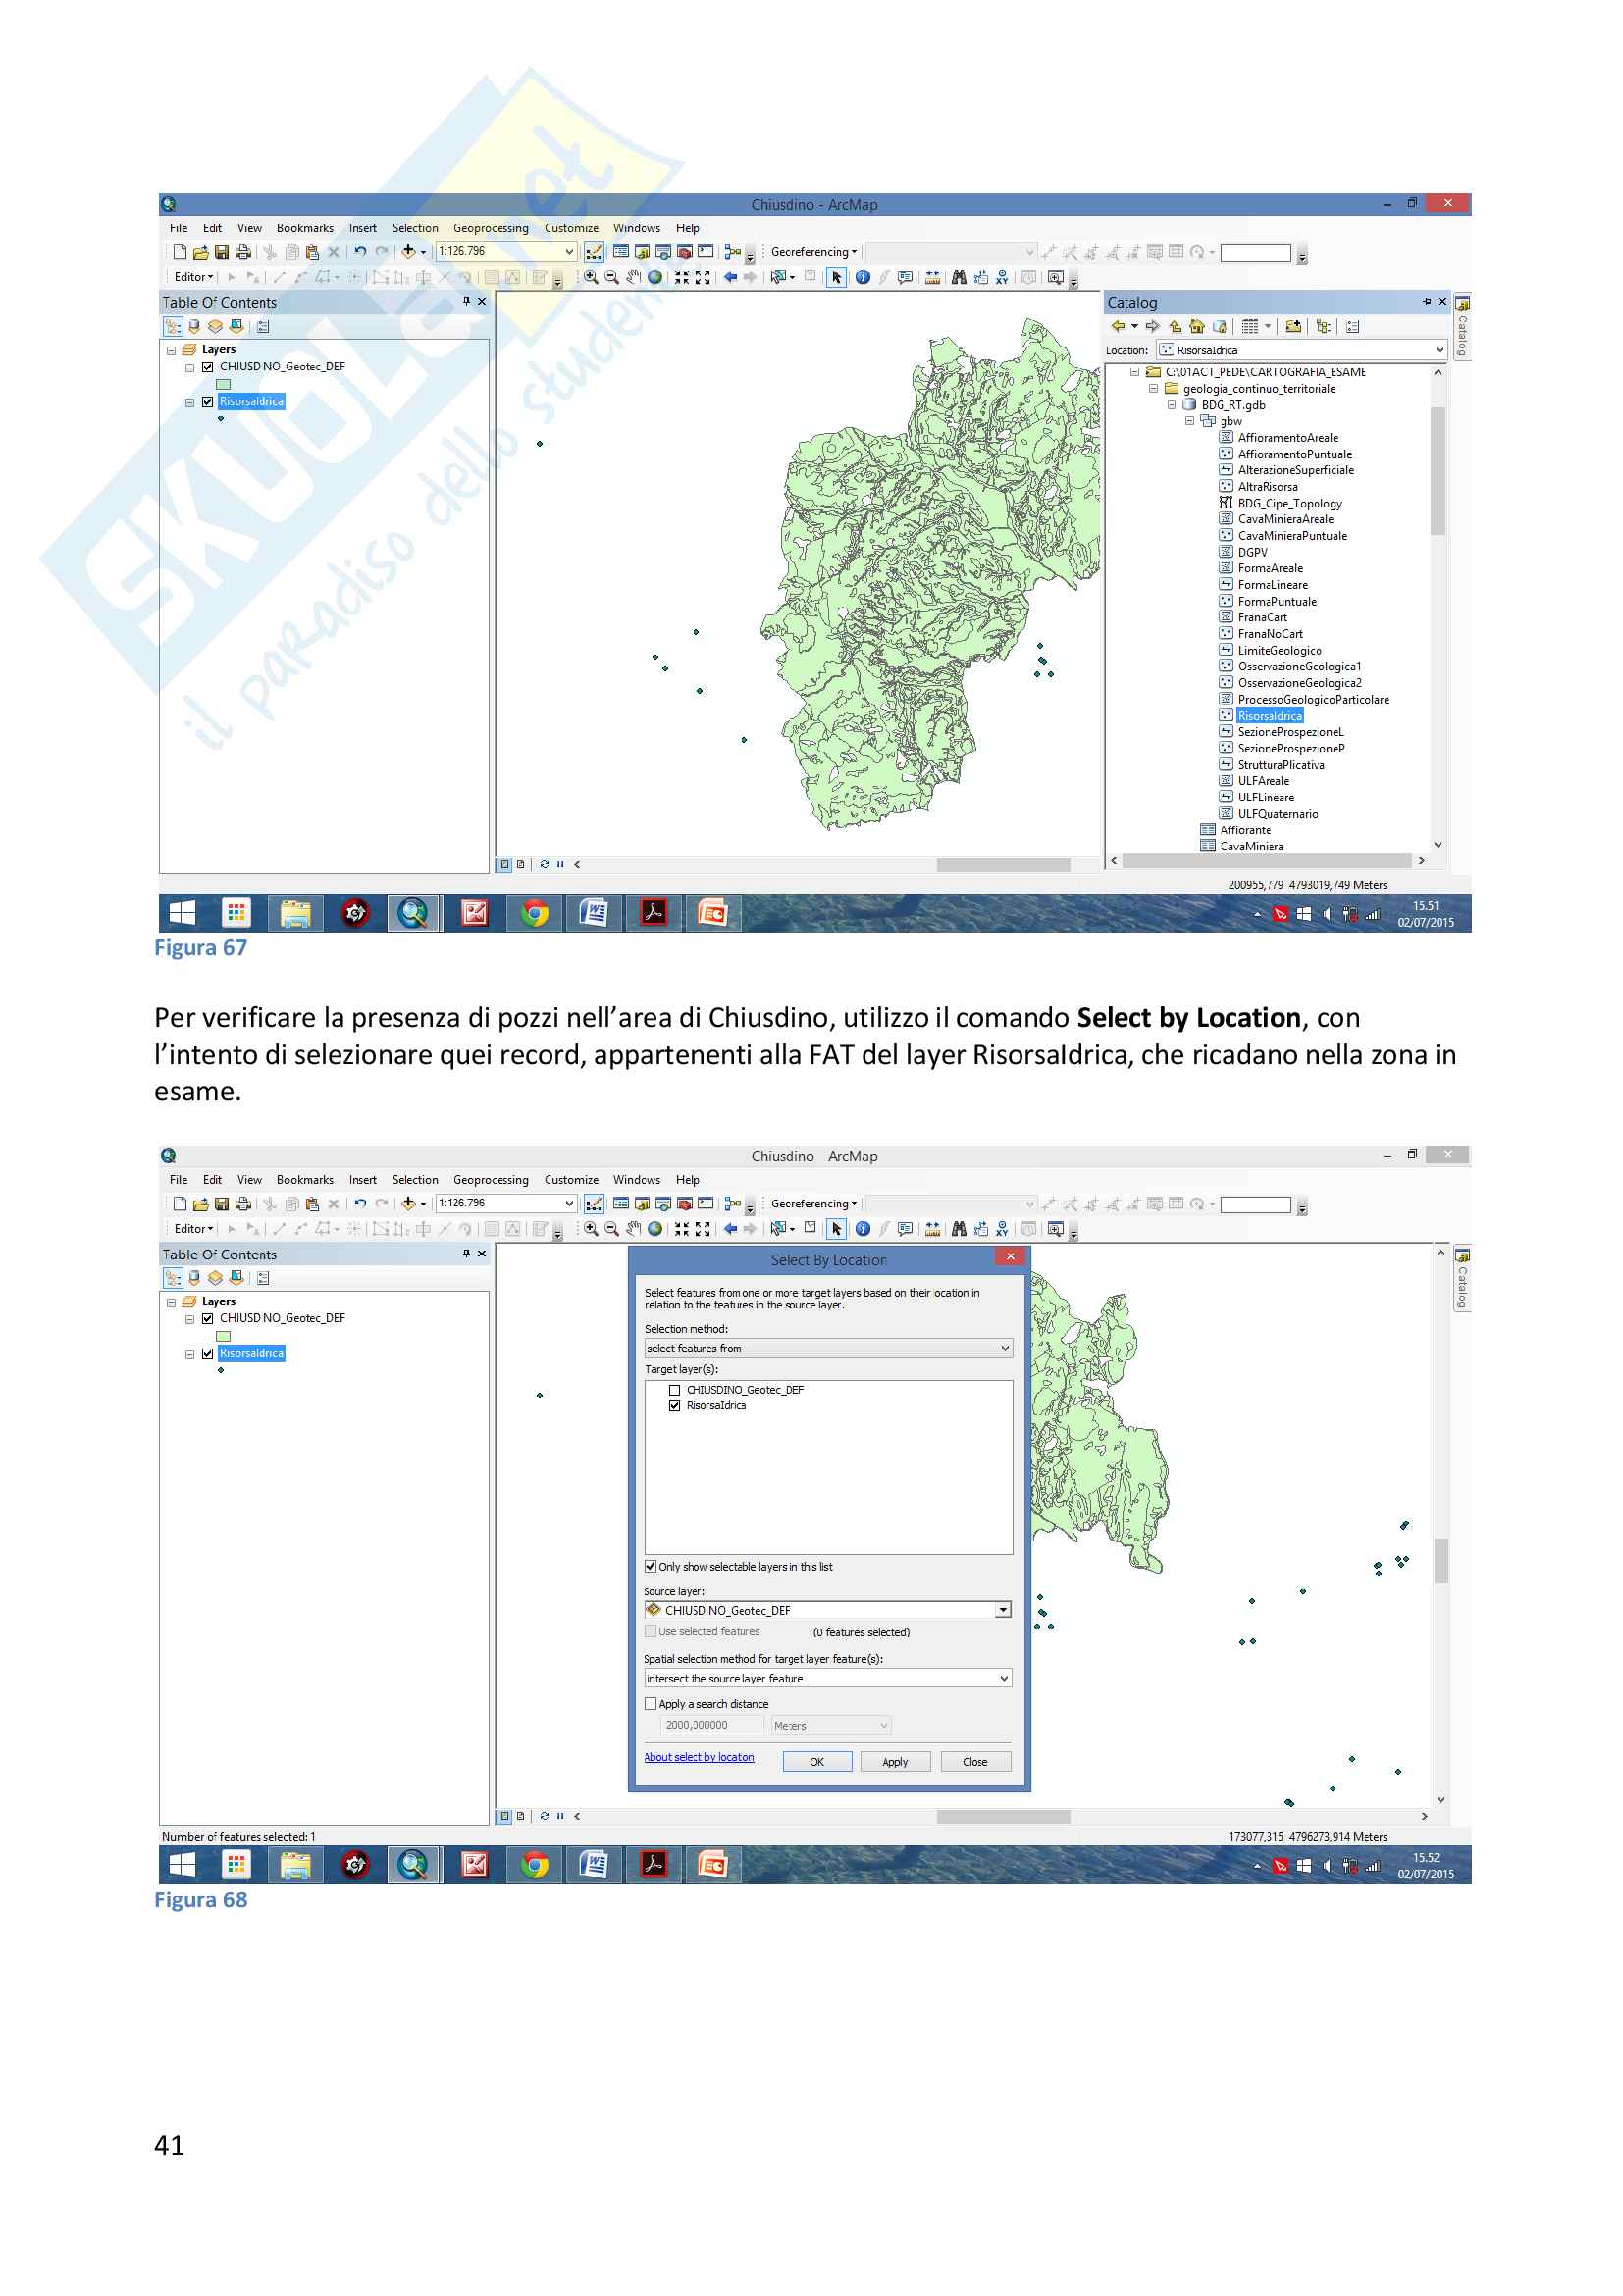This screenshot has width=1623, height=2296.
Task: Click OK in the Select By Location dialog
Action: (x=816, y=1762)
